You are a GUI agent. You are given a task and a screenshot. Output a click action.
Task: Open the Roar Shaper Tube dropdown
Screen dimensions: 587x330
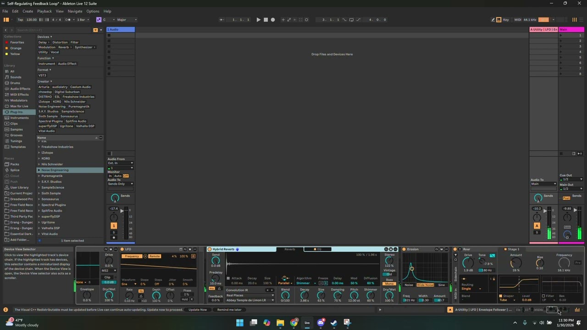pyautogui.click(x=509, y=300)
